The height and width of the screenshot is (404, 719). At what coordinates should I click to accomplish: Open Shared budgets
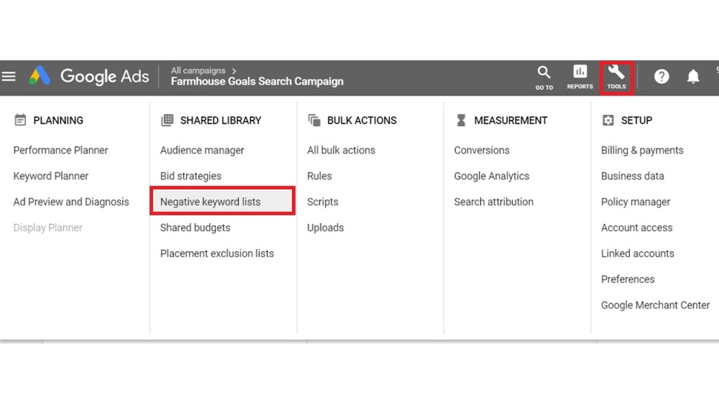pyautogui.click(x=195, y=228)
